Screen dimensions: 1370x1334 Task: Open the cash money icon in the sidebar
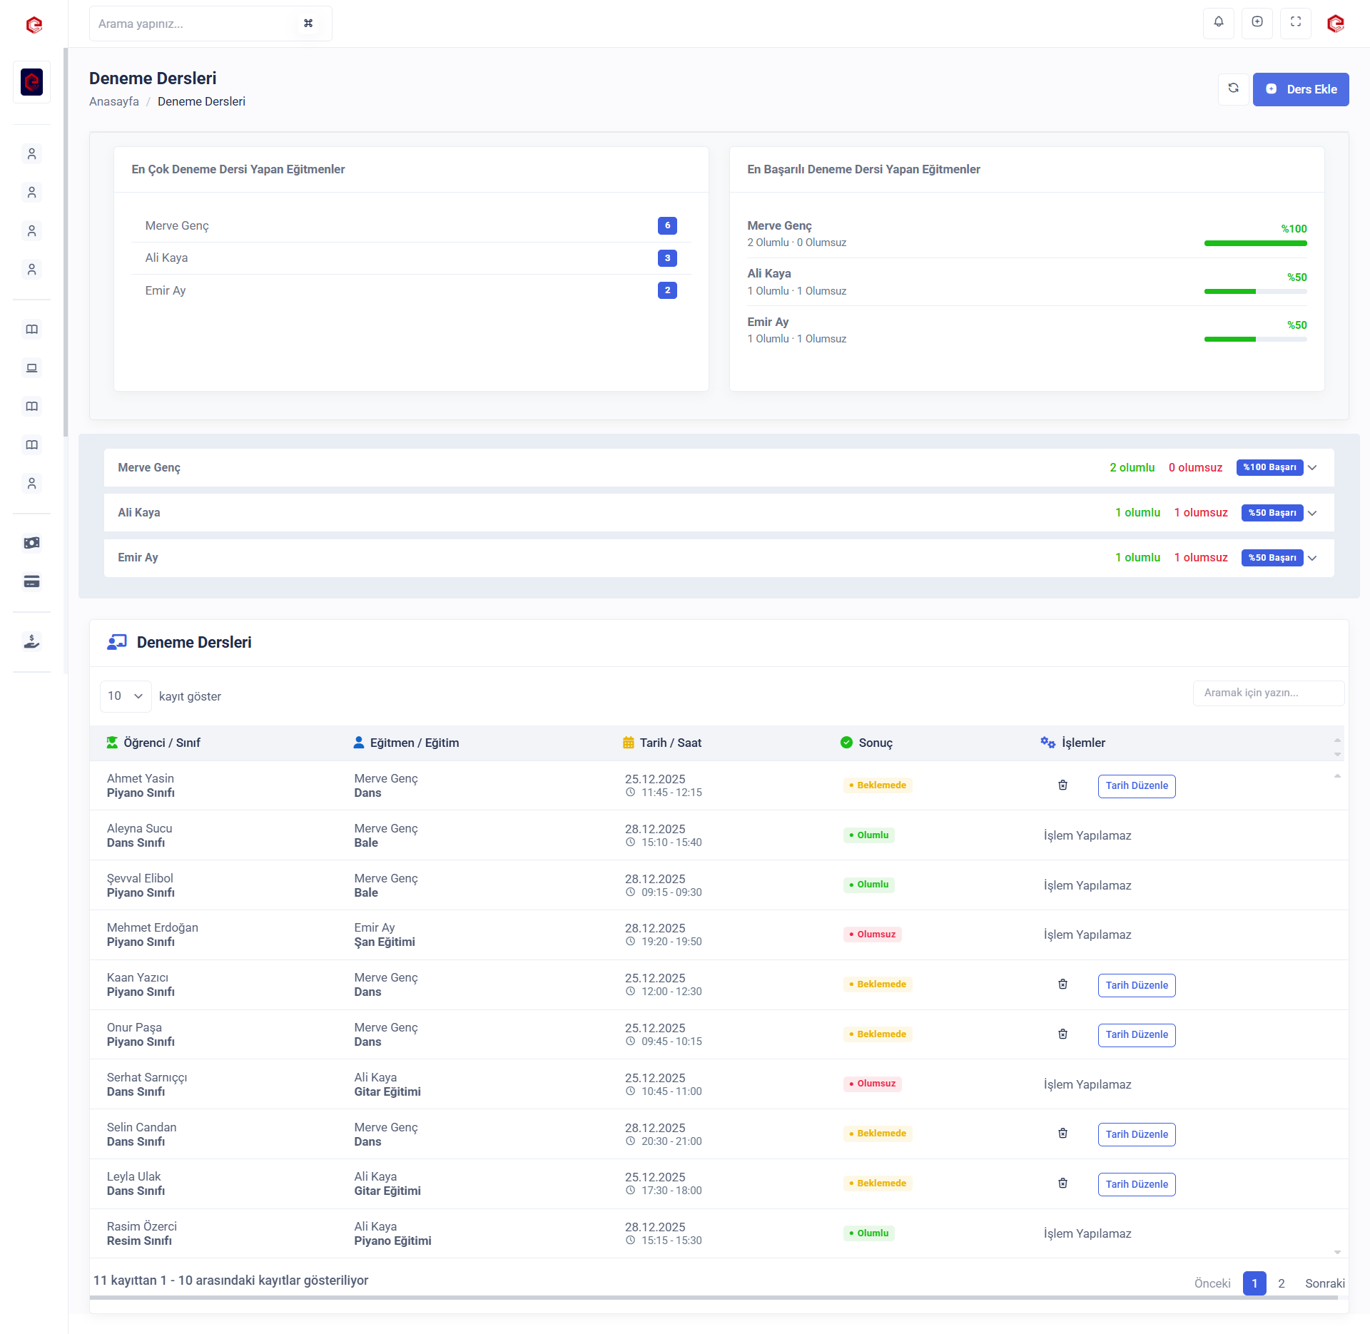pos(31,544)
